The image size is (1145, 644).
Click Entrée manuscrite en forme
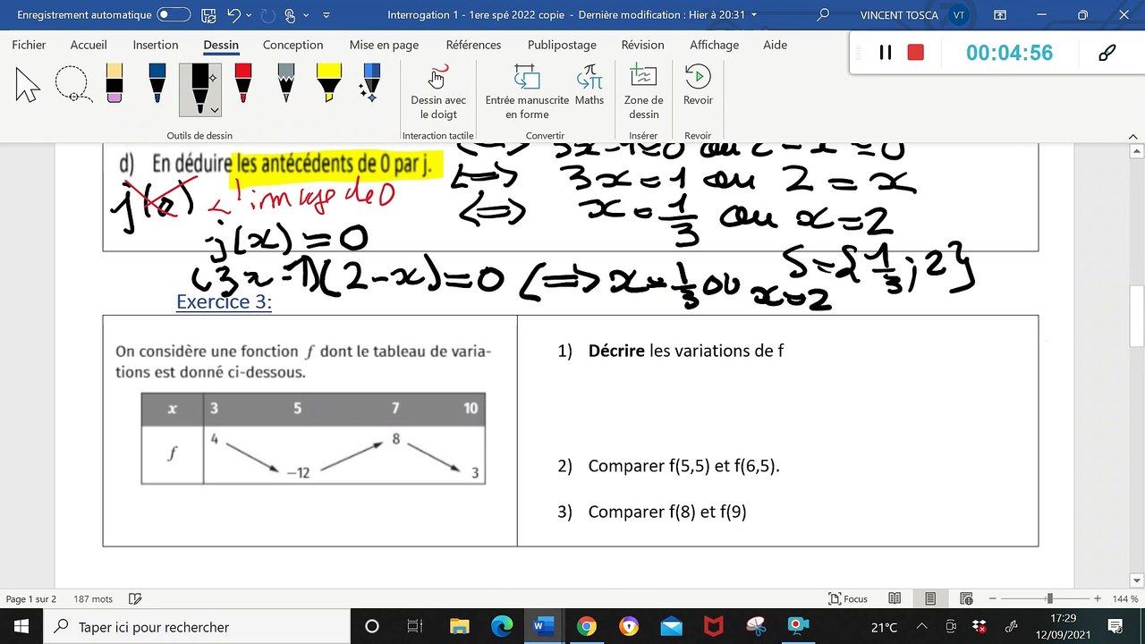pos(527,91)
